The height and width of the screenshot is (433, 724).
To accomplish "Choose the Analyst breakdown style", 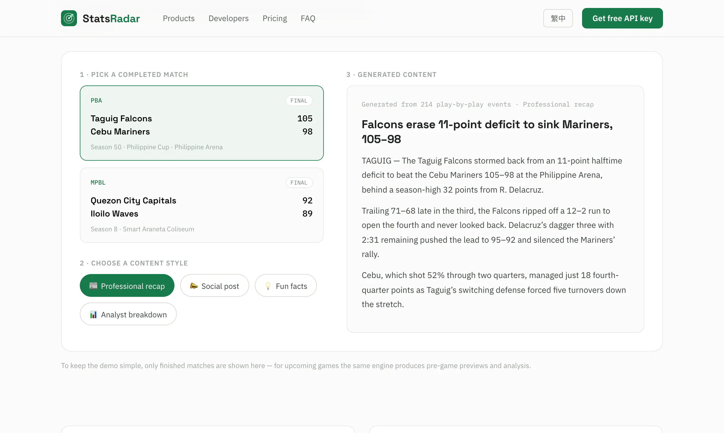I will [x=128, y=314].
